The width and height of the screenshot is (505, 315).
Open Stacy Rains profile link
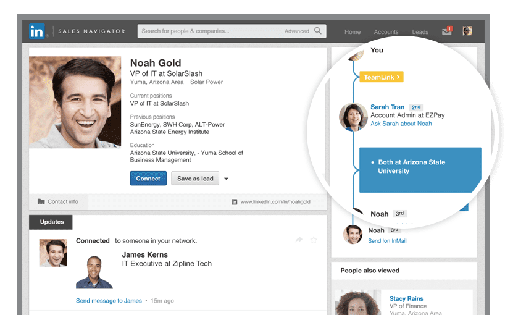coord(406,298)
